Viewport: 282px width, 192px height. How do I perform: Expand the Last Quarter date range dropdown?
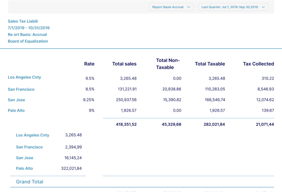[x=233, y=7]
